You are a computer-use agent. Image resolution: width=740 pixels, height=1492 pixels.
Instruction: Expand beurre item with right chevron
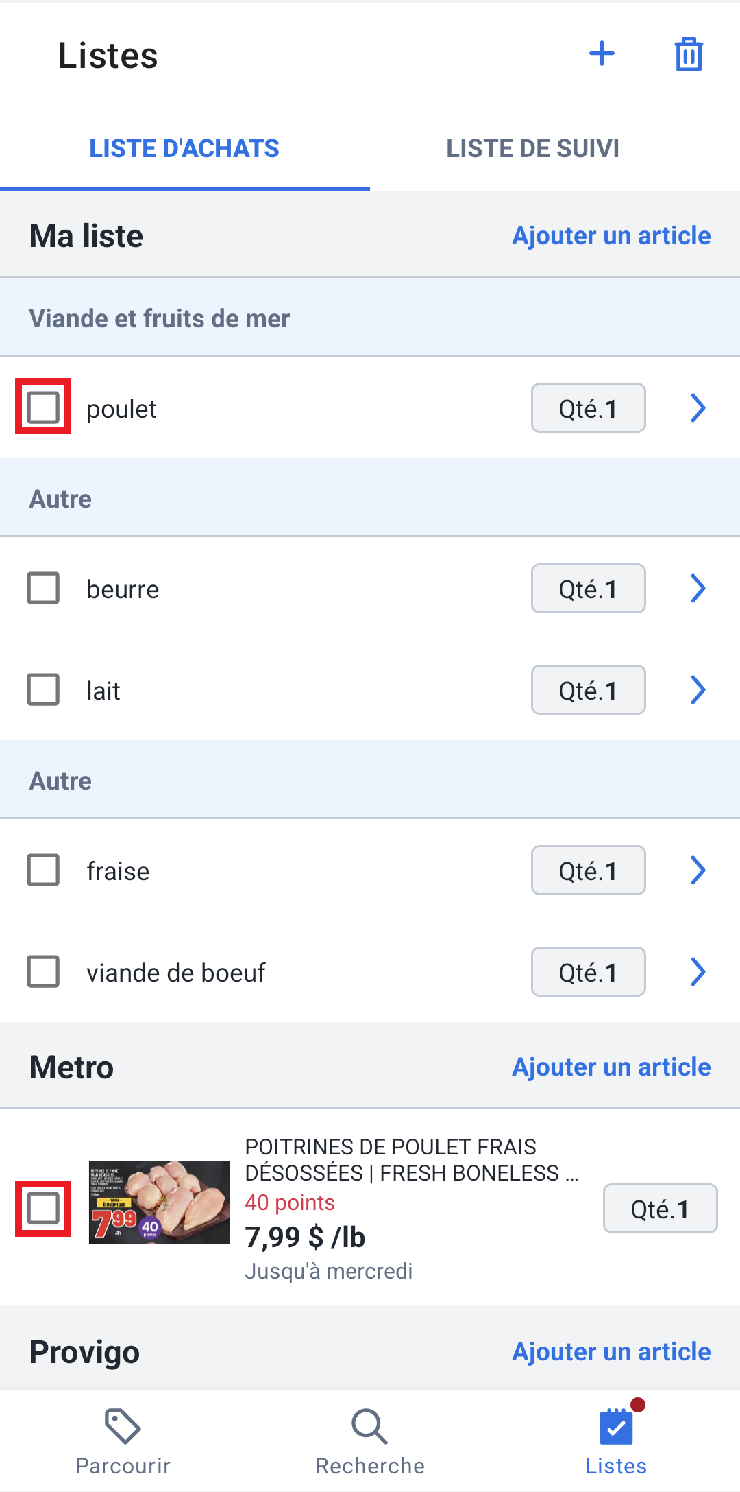click(698, 588)
